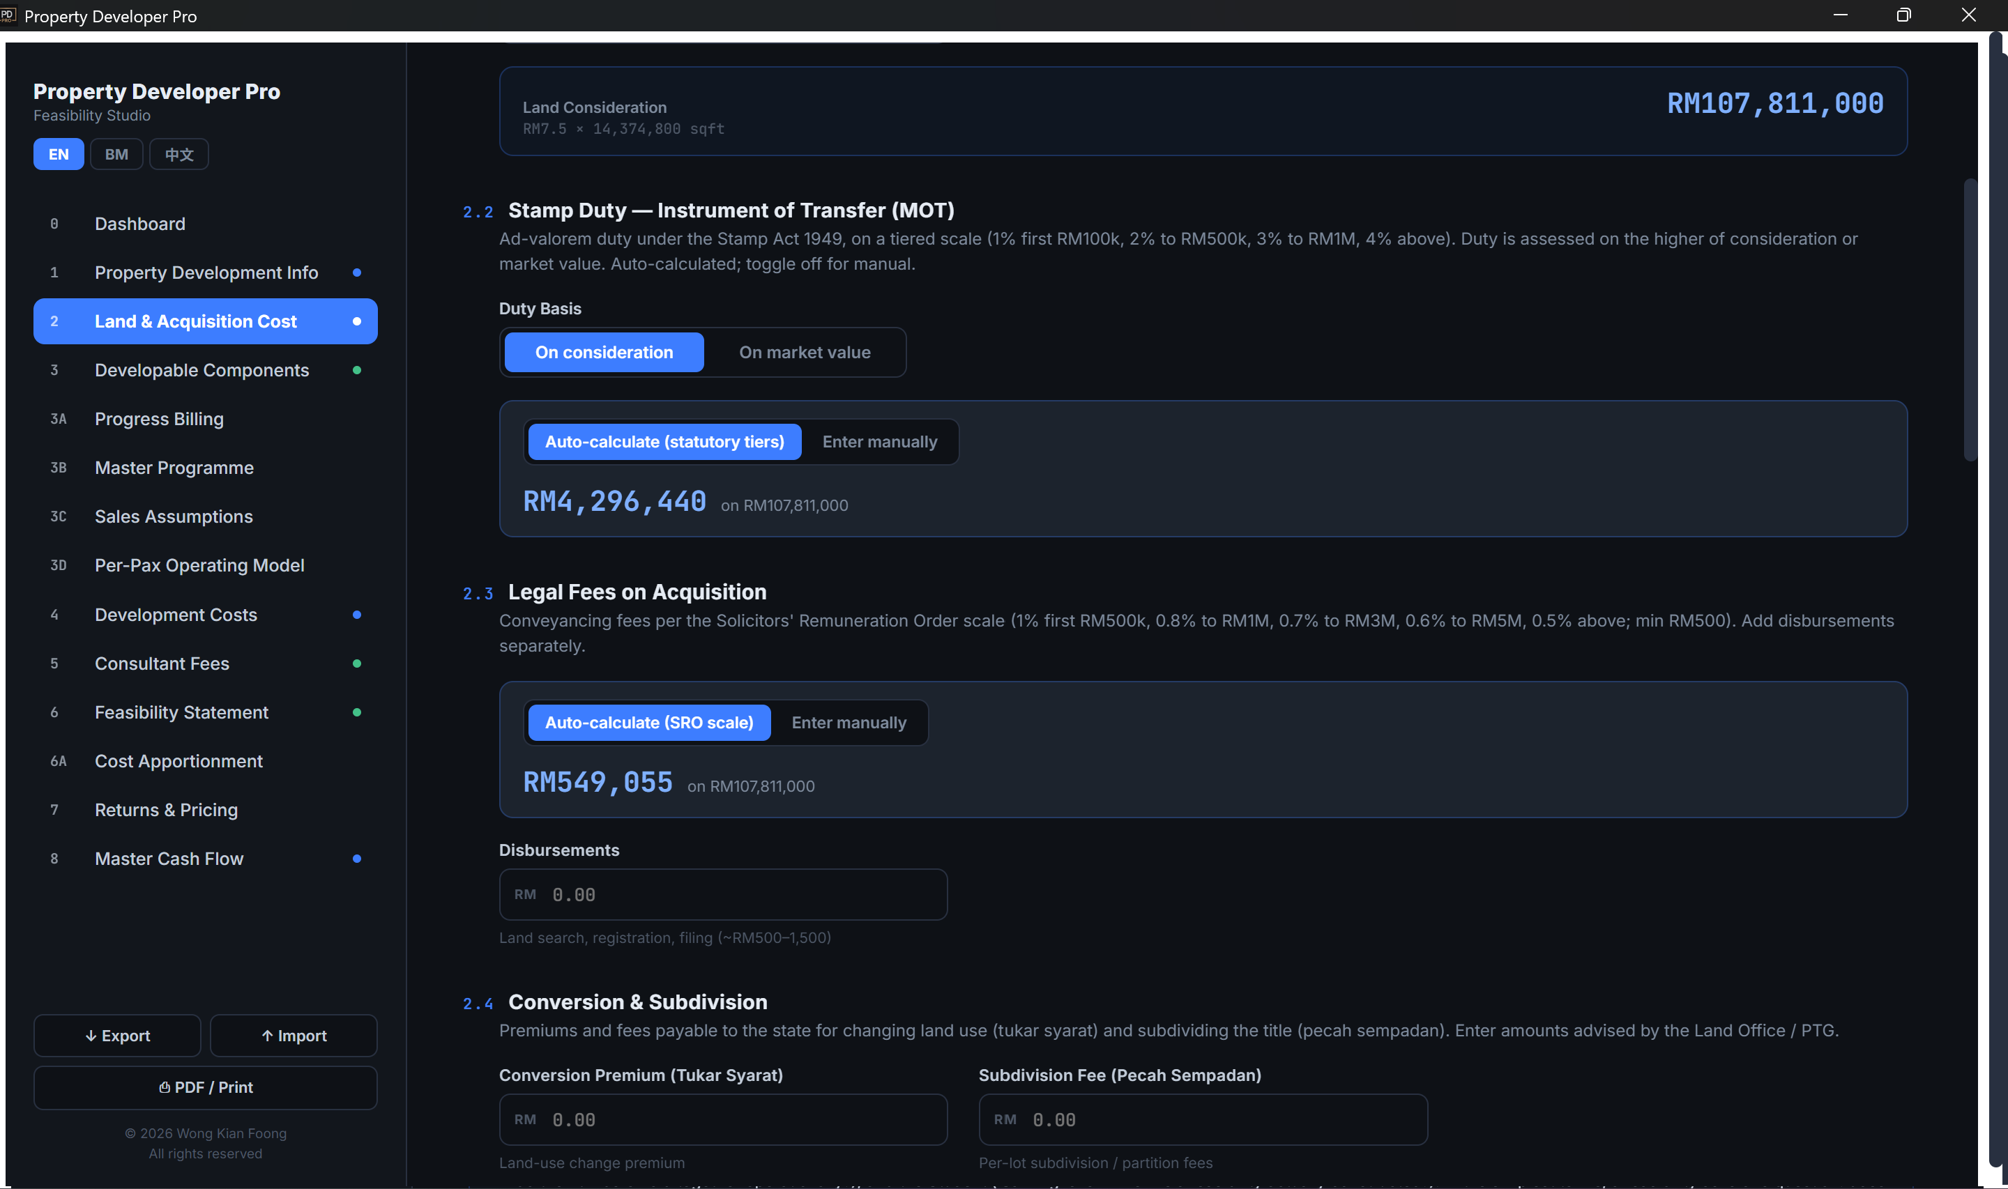Click the Disbursements amount field
Screen dimensions: 2008x1189
point(723,894)
